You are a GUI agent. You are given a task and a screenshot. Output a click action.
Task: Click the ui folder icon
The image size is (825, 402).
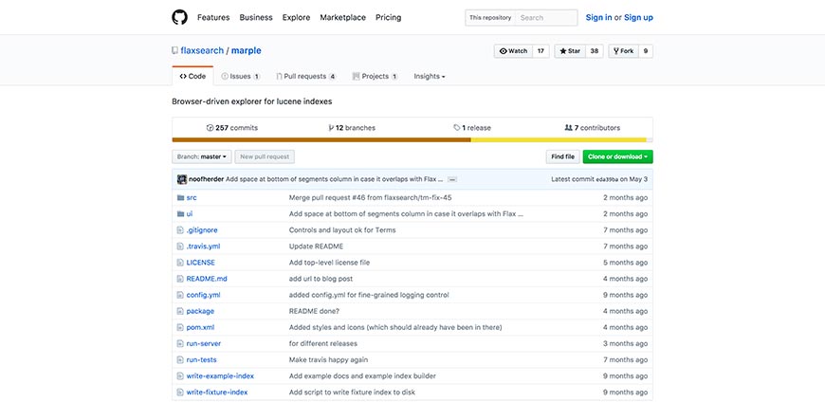[x=180, y=214]
